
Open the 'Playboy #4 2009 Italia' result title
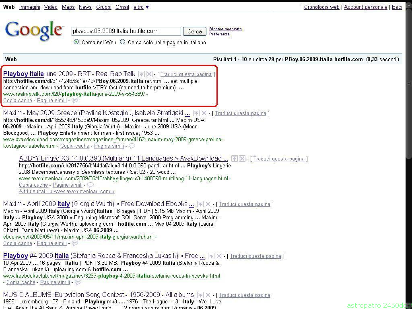(x=104, y=255)
